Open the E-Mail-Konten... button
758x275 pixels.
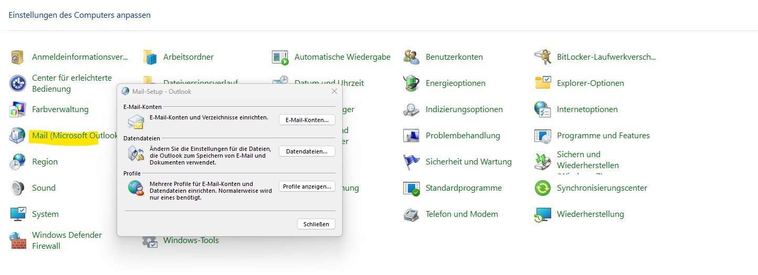(307, 120)
